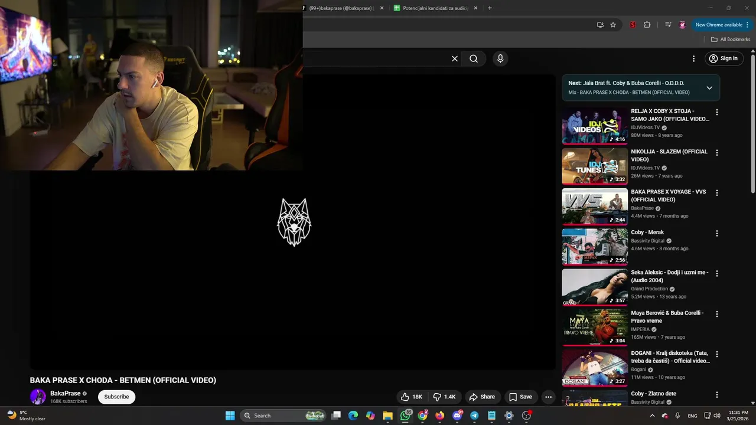Click the video player wolf logo area
The image size is (756, 425).
point(294,222)
